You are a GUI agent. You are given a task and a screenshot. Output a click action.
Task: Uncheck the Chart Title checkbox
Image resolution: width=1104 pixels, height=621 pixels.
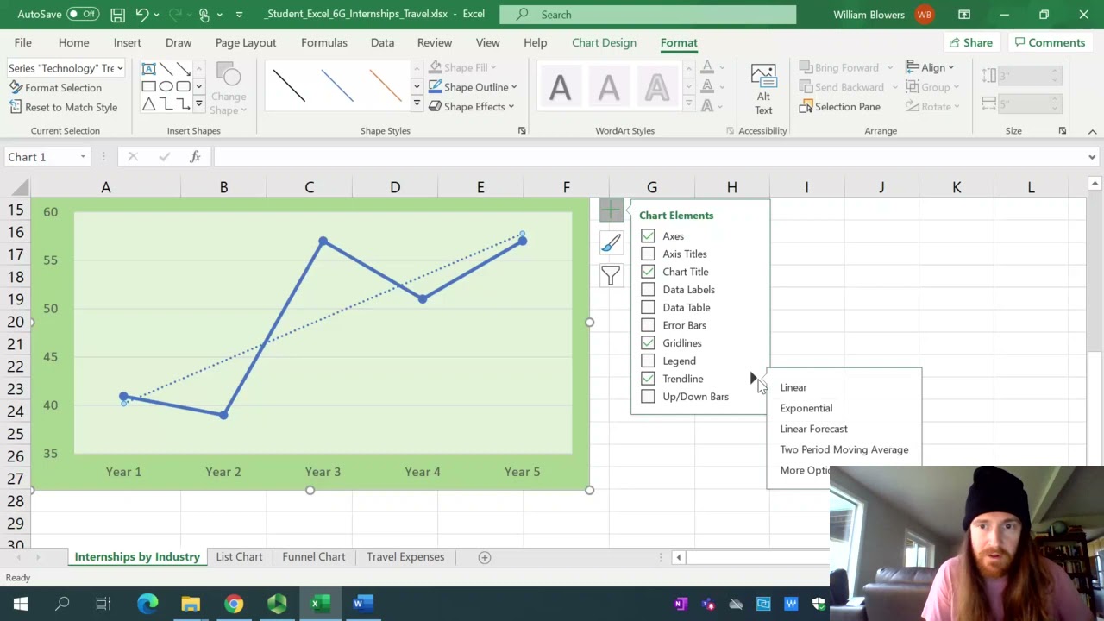point(648,272)
